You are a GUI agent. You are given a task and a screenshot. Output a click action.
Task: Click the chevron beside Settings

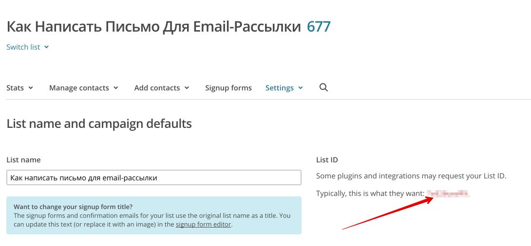click(x=301, y=88)
